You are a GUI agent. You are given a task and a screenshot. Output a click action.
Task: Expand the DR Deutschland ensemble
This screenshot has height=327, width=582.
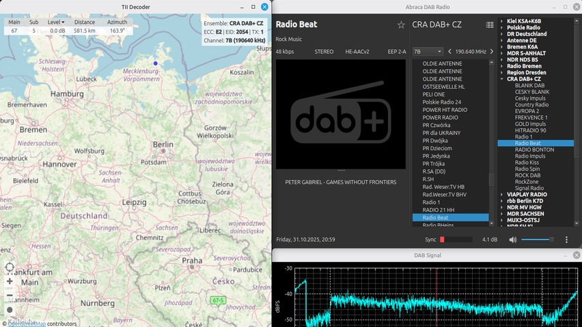501,33
